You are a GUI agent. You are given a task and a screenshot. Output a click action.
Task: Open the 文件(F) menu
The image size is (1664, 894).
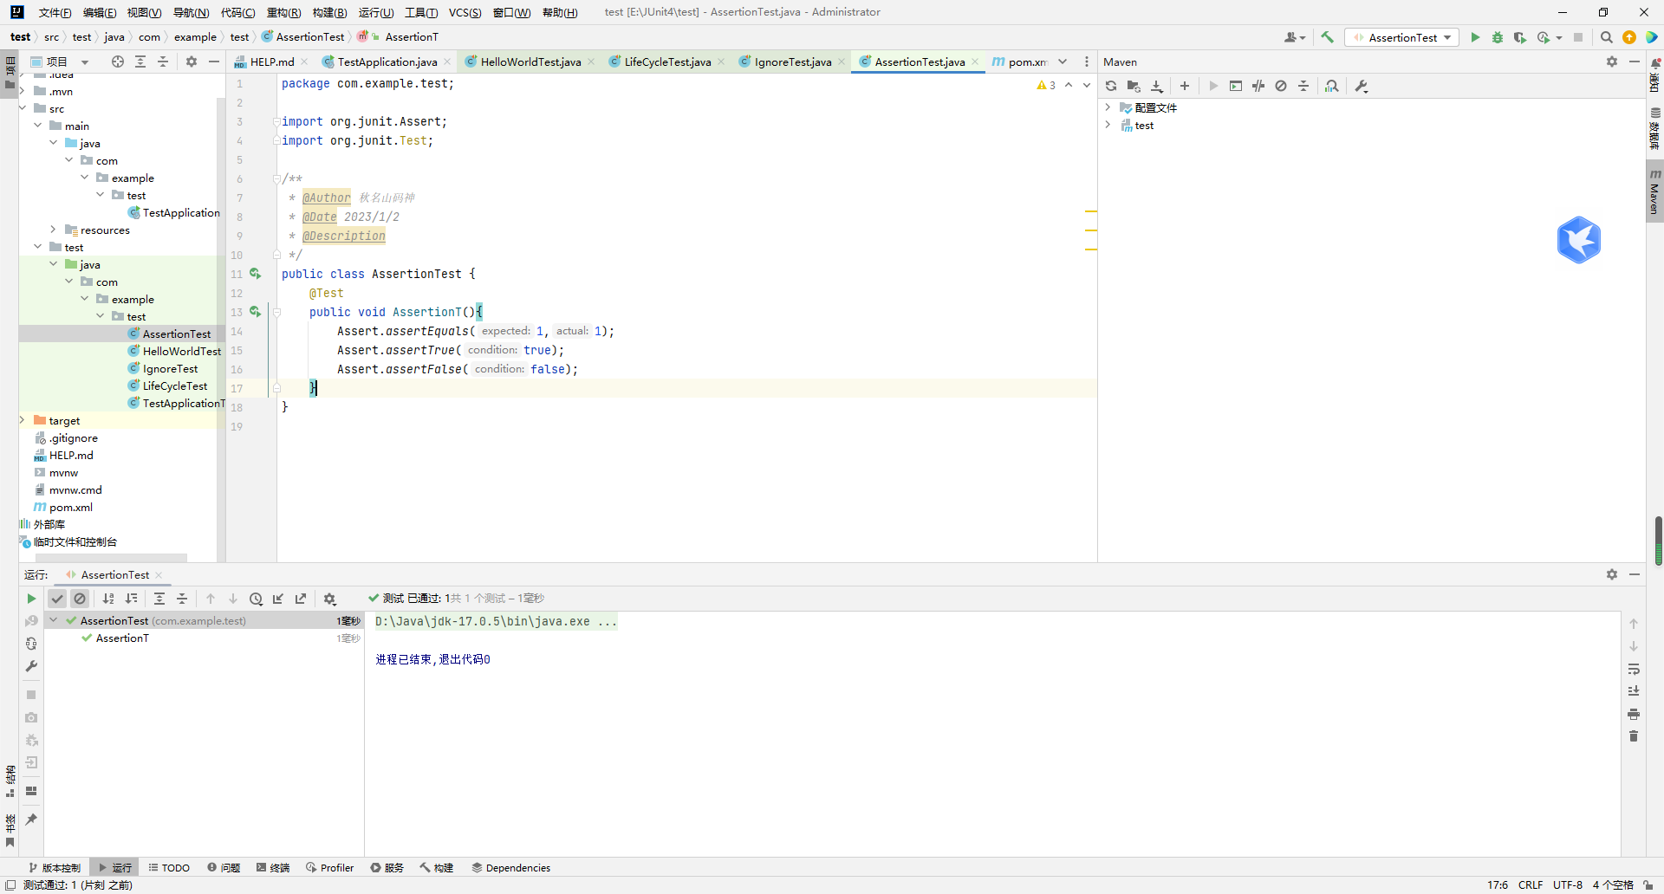[55, 12]
